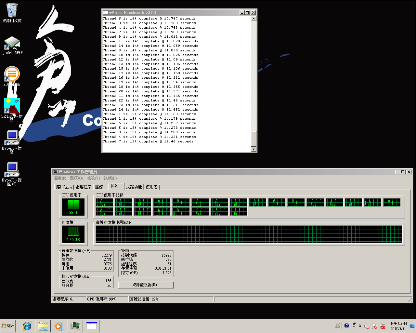Click the wPrime window scrollbar thumb
This screenshot has height=333, width=416.
tap(254, 139)
